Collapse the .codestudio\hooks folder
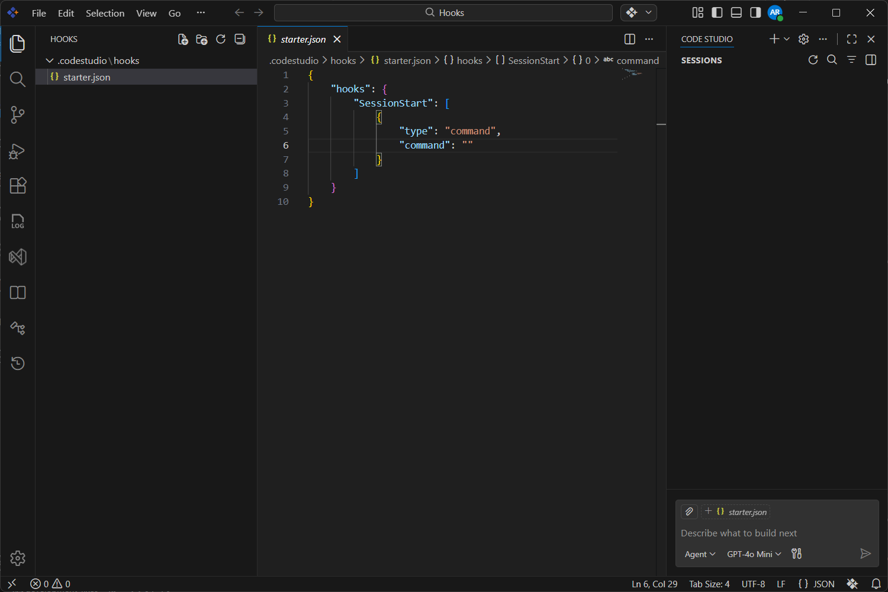Screen dimensions: 888x592 pyautogui.click(x=50, y=60)
